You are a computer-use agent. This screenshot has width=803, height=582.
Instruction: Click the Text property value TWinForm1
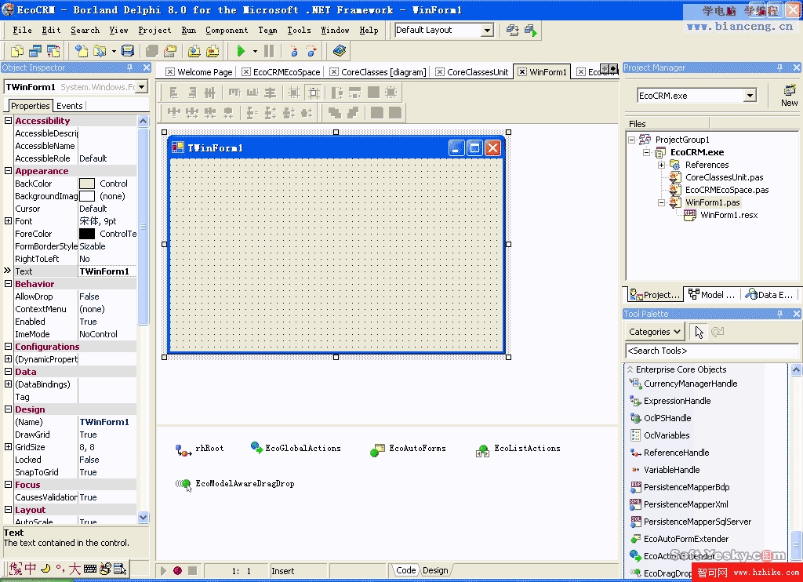click(x=107, y=271)
